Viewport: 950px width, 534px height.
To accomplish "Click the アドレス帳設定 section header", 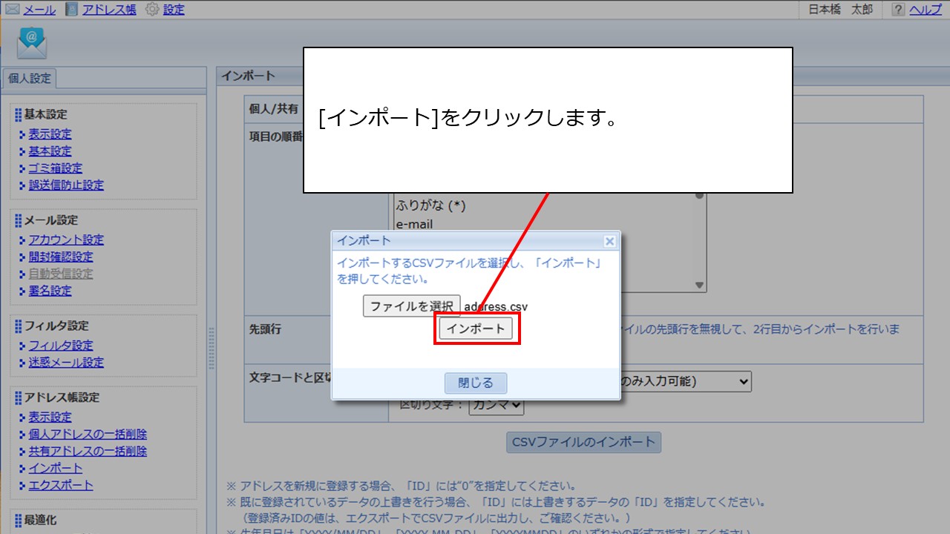I will click(x=62, y=398).
